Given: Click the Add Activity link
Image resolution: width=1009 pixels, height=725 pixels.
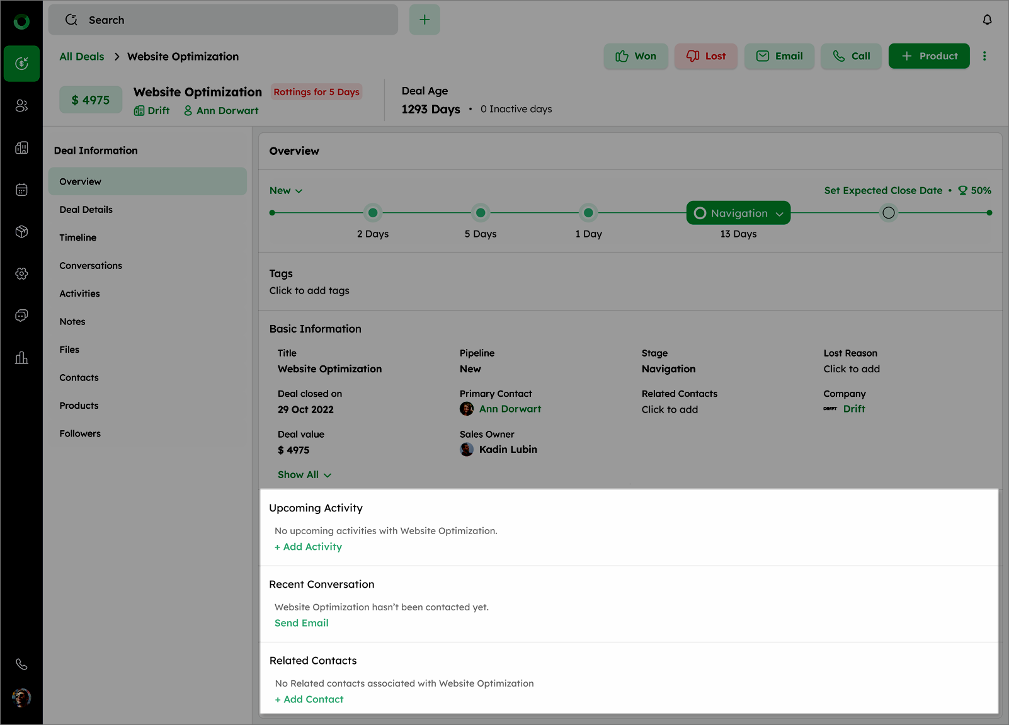Looking at the screenshot, I should 309,547.
